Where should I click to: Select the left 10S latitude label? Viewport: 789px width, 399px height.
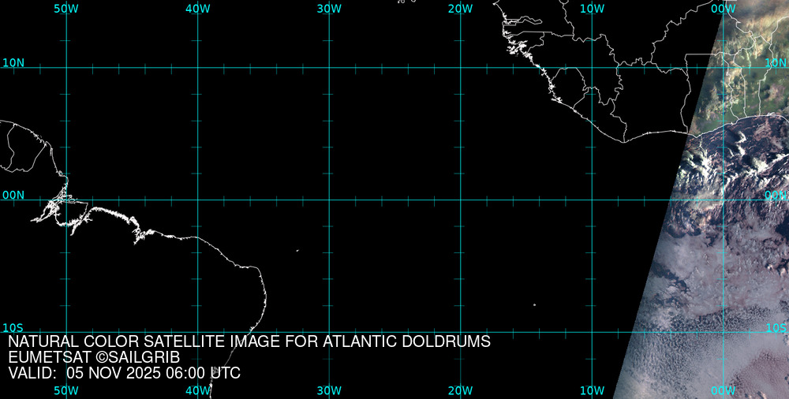point(13,327)
